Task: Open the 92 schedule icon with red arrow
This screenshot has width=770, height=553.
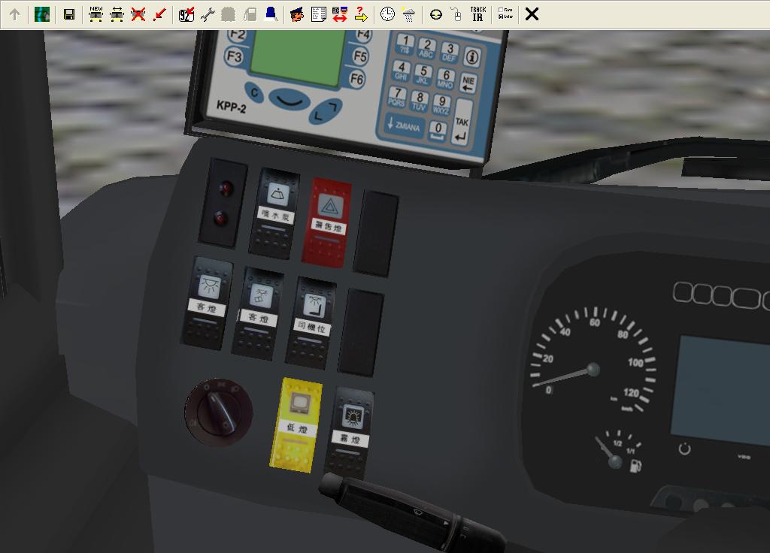Action: pos(186,15)
